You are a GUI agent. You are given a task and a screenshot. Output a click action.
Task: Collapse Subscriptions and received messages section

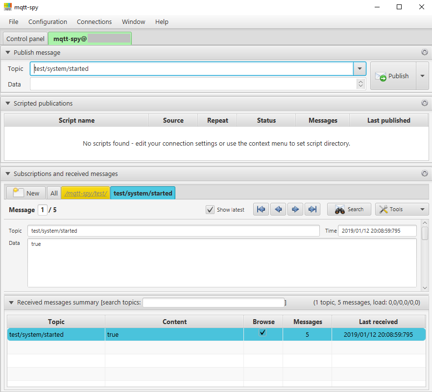(x=8, y=174)
